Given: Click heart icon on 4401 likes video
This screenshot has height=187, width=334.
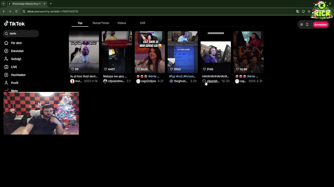Looking at the screenshot, I should (x=106, y=69).
